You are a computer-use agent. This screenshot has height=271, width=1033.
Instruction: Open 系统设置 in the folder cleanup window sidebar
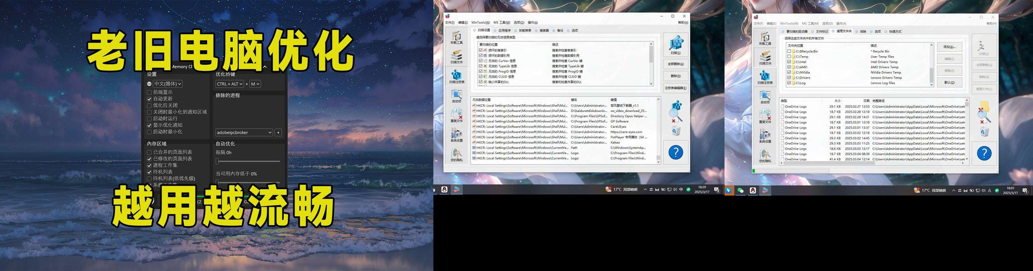765,135
